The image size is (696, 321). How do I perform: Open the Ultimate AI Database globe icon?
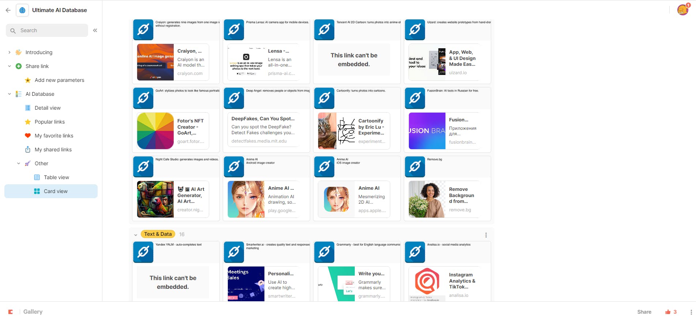(22, 10)
